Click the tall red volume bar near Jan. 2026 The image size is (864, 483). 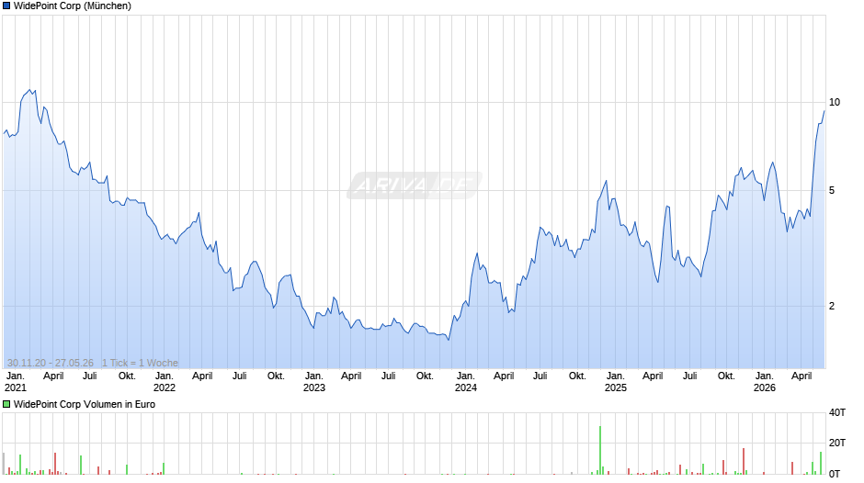pyautogui.click(x=744, y=461)
